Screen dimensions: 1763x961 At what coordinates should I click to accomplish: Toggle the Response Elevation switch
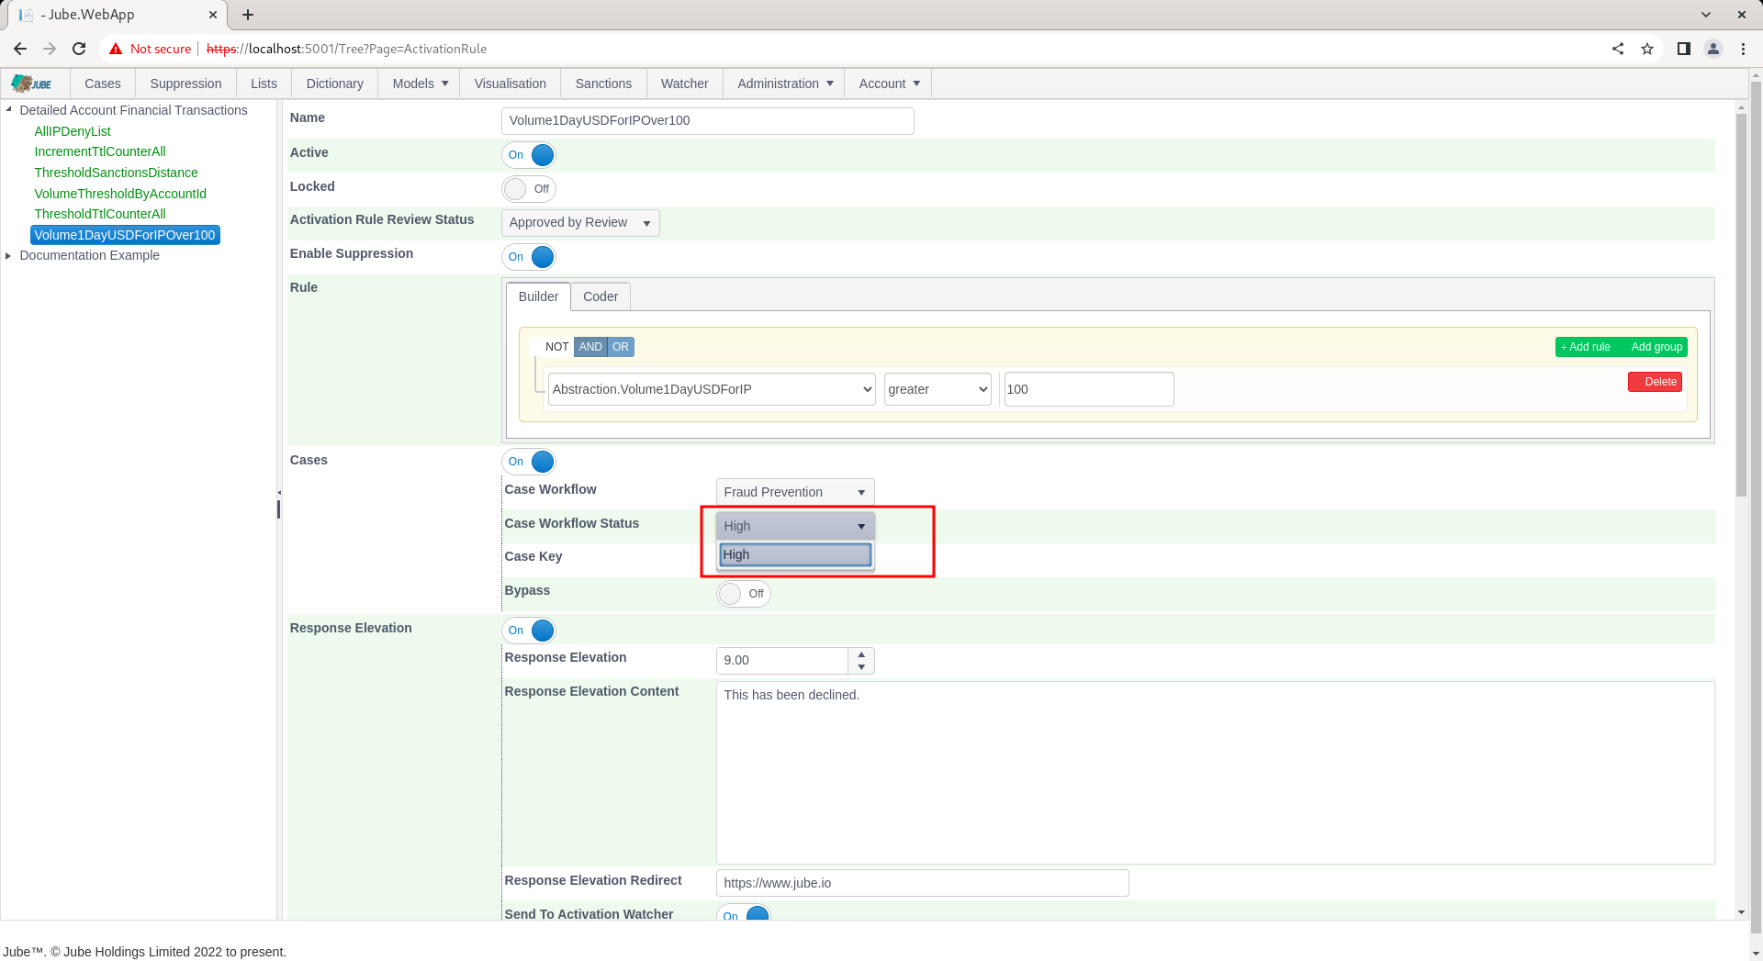coord(529,631)
